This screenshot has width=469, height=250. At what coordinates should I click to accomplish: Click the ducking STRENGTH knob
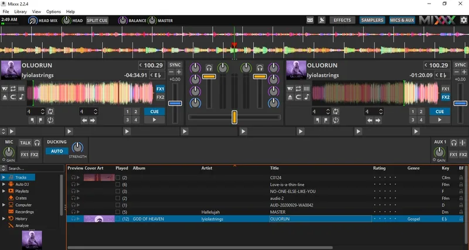pyautogui.click(x=77, y=147)
